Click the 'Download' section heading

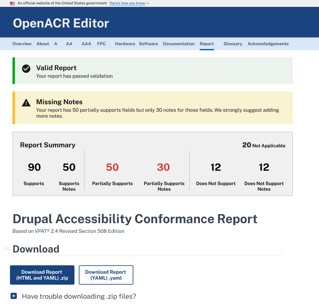(x=36, y=249)
